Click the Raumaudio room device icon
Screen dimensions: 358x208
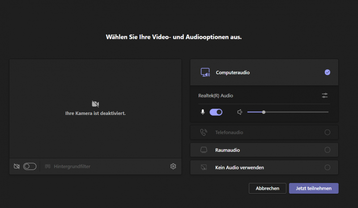click(x=204, y=150)
